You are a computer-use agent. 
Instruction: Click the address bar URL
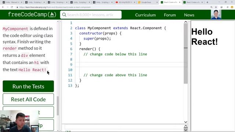(55, 7)
